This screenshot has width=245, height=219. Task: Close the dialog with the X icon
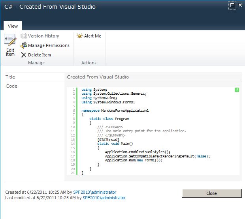pos(240,5)
